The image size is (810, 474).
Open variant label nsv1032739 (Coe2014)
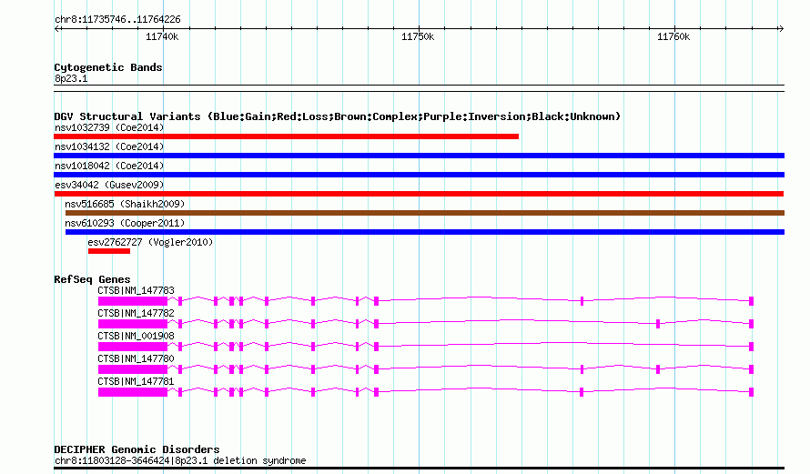click(109, 127)
